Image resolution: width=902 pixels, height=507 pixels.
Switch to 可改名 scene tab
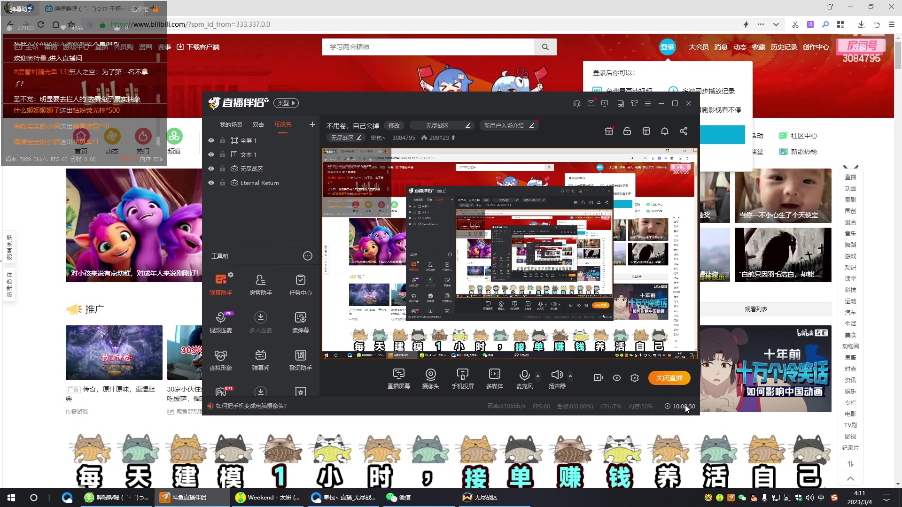(283, 124)
